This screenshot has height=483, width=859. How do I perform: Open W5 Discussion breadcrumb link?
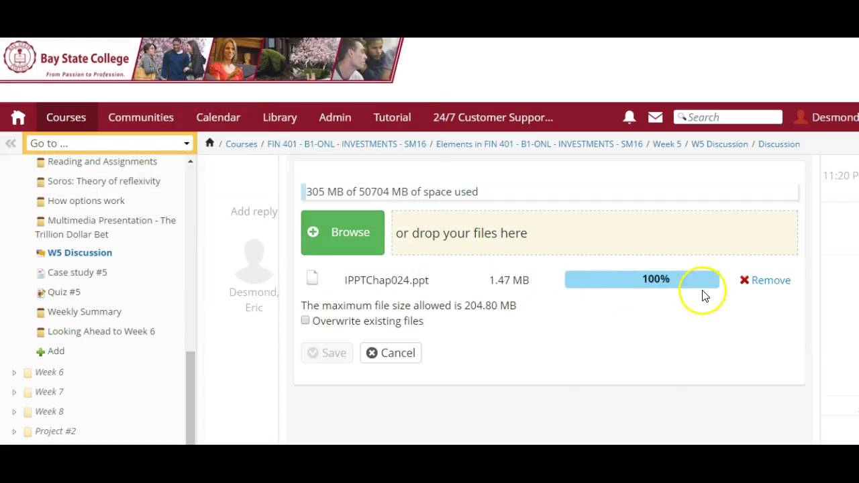(x=719, y=144)
